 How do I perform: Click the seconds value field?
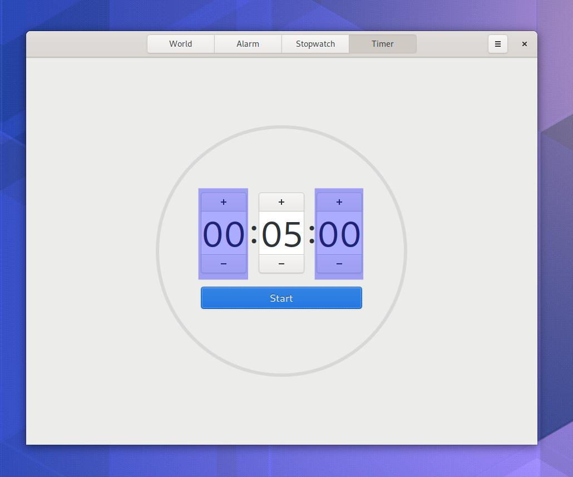tap(339, 233)
